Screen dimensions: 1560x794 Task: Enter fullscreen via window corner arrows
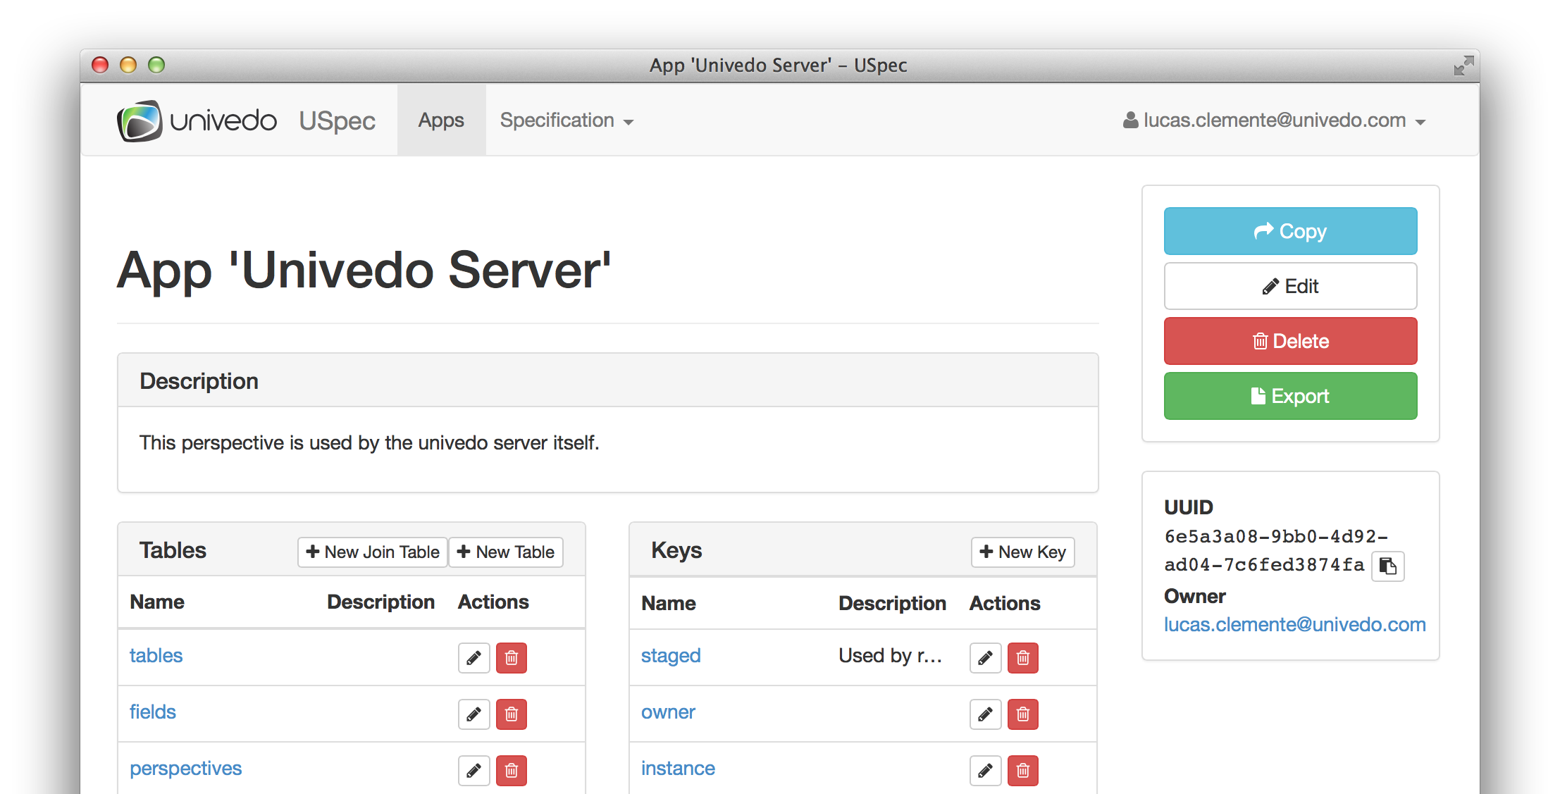[x=1463, y=66]
